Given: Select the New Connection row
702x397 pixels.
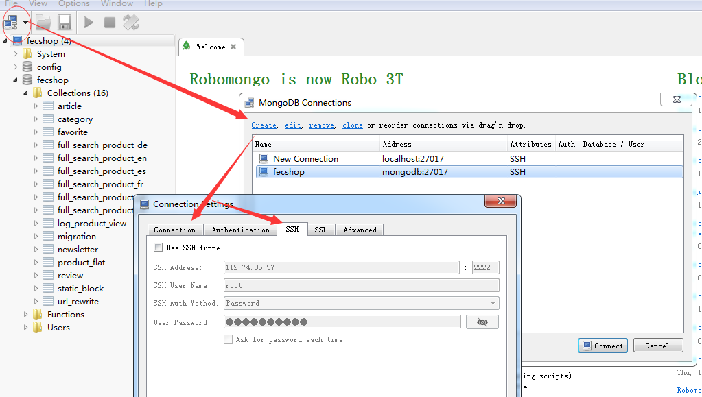Looking at the screenshot, I should coord(469,159).
